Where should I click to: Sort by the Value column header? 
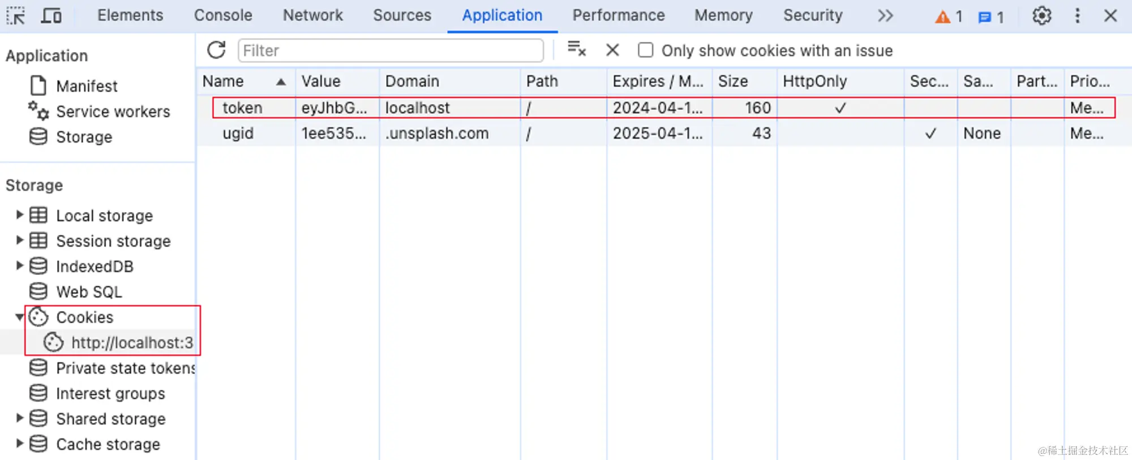[337, 81]
